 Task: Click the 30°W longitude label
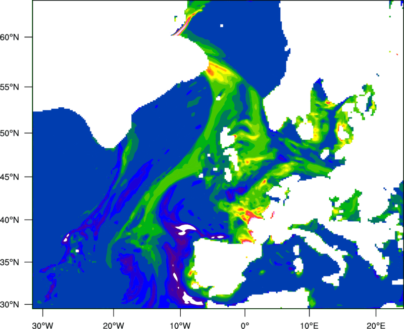point(42,325)
